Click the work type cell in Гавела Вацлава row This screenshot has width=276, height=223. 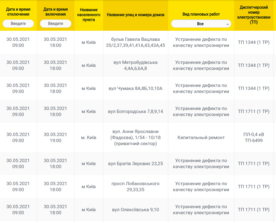point(201,42)
